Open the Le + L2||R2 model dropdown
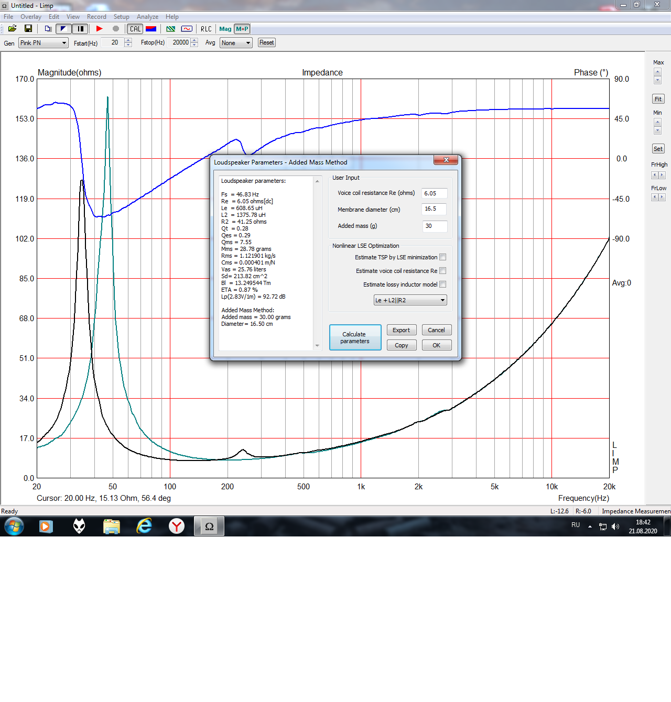The width and height of the screenshot is (671, 702). 410,300
